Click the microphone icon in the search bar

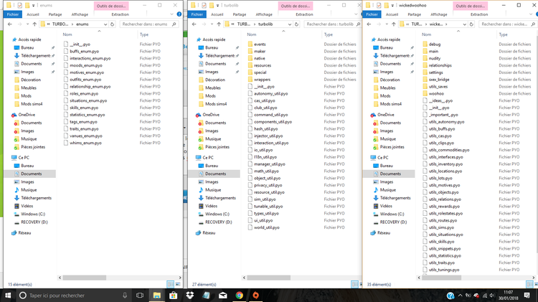(x=125, y=295)
